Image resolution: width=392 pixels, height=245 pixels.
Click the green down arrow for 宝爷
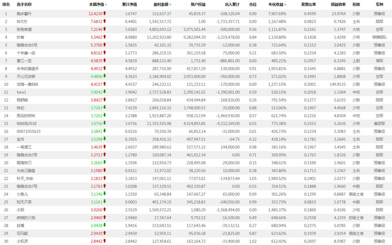(x=105, y=139)
